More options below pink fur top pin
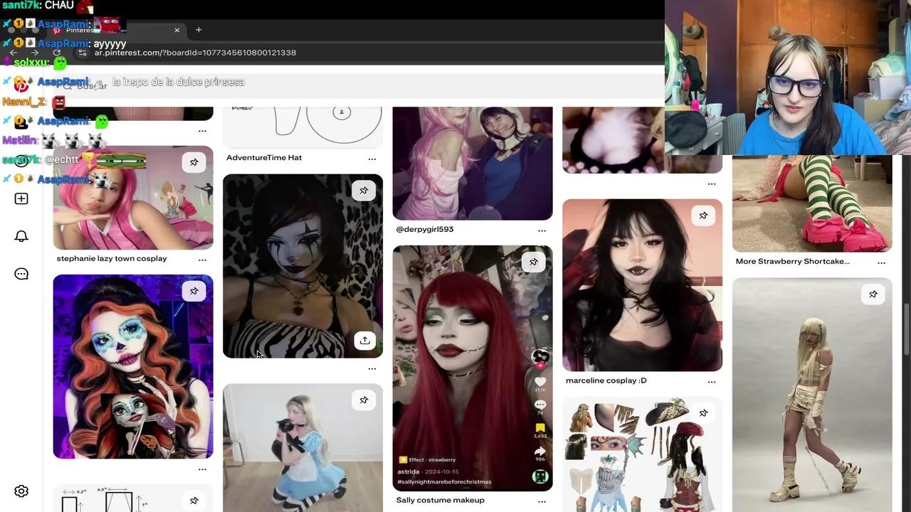Image resolution: width=911 pixels, height=512 pixels. point(712,184)
